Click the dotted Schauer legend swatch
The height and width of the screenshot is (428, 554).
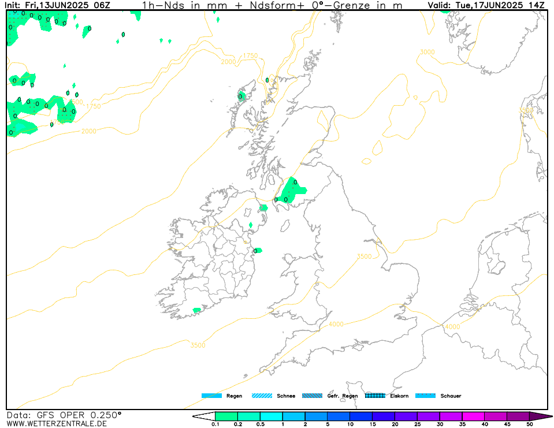[425, 396]
